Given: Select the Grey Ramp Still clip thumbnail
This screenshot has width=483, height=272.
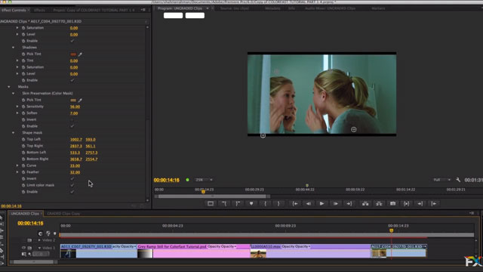Looking at the screenshot, I should tap(145, 254).
